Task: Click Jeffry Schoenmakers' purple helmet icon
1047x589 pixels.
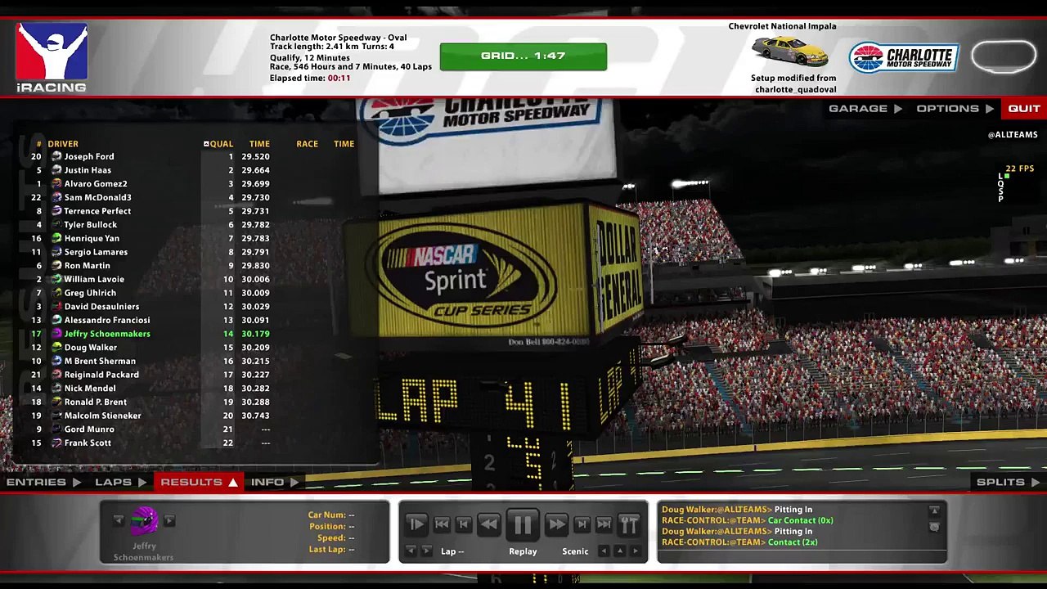Action: [x=144, y=521]
